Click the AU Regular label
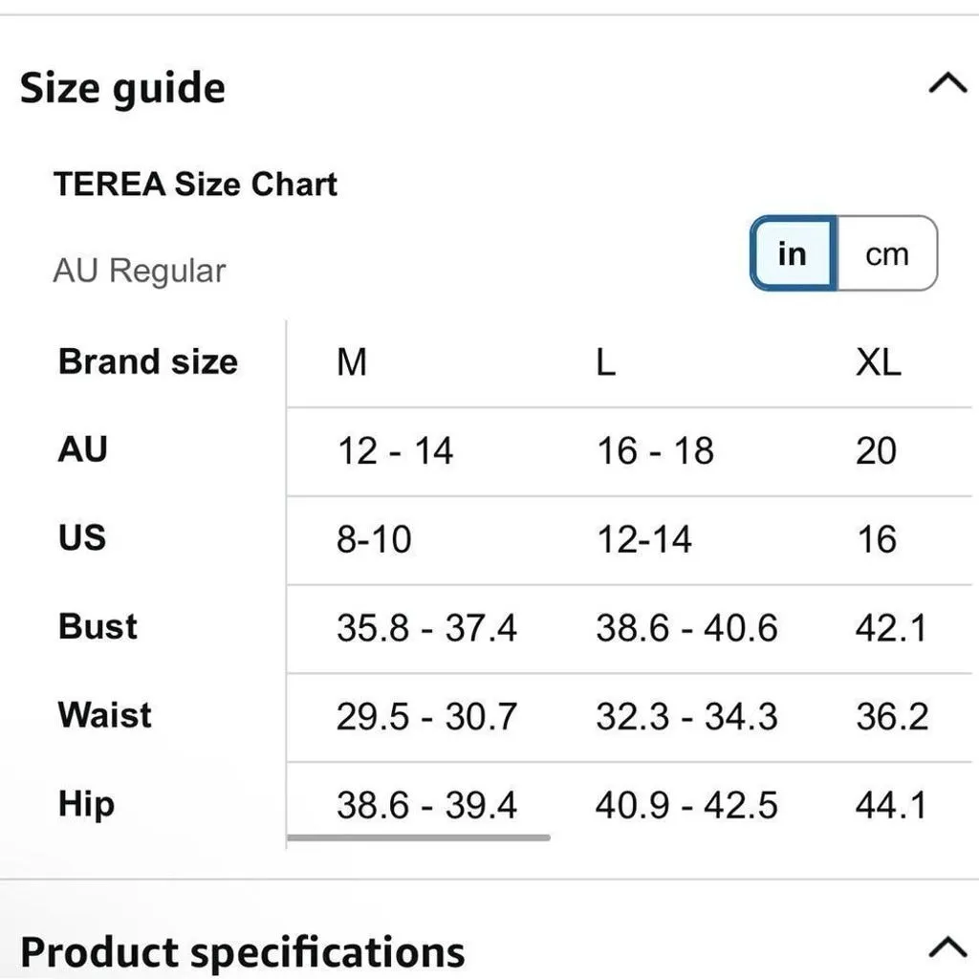The width and height of the screenshot is (979, 979). 140,271
